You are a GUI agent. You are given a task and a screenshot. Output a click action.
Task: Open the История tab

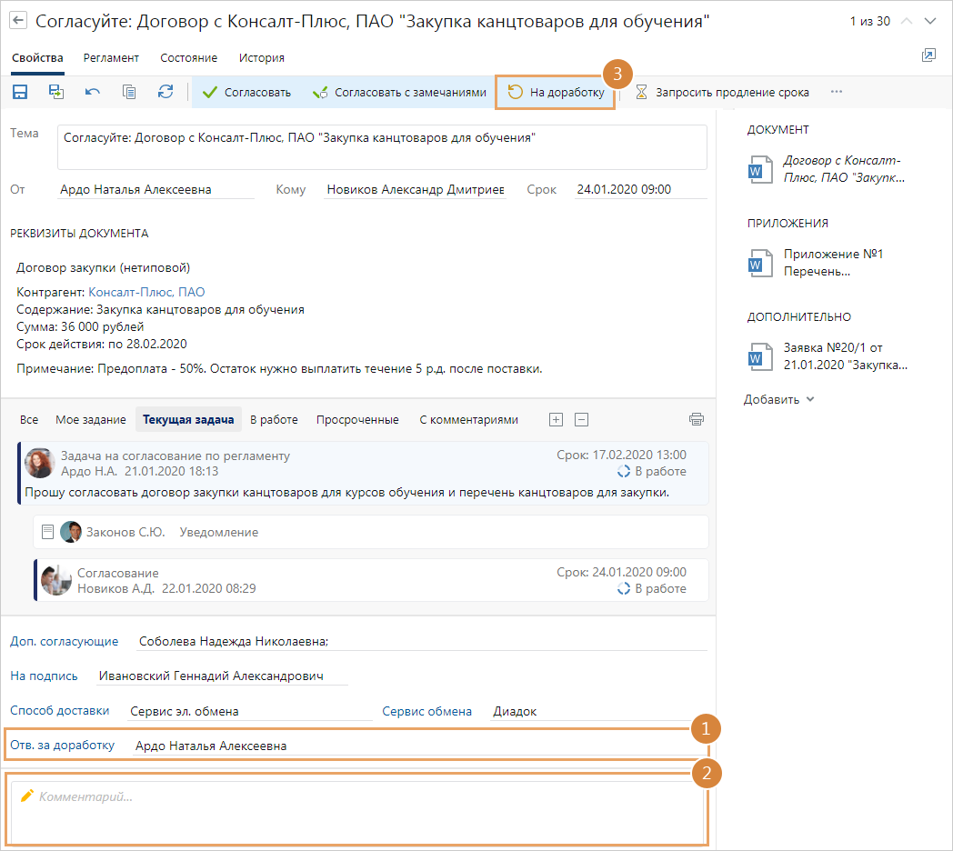(261, 57)
